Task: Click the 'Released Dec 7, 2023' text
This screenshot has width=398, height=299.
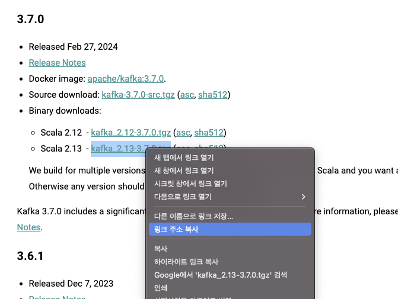Action: click(x=71, y=284)
